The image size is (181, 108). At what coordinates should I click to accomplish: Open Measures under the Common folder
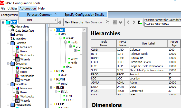point(17,47)
